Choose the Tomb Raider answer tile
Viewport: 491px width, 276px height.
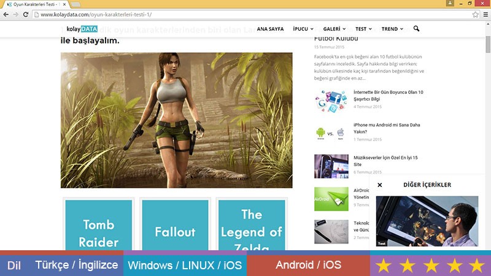coord(99,225)
